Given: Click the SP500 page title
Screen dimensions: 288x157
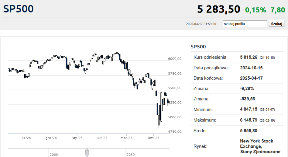Looking at the screenshot, I should [18, 9].
